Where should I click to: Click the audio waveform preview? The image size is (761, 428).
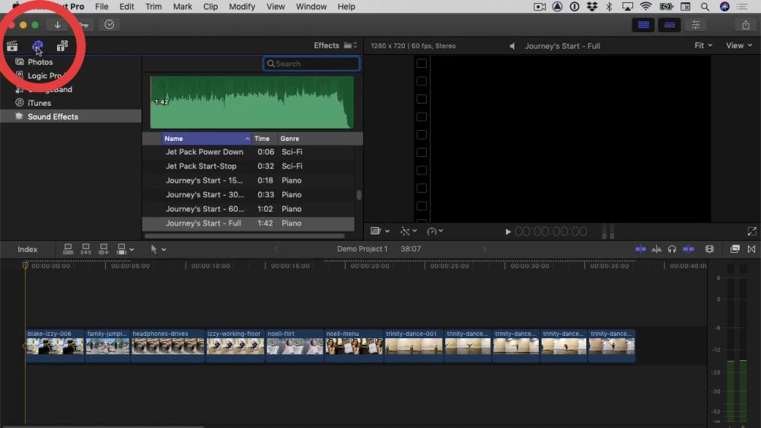tap(252, 102)
